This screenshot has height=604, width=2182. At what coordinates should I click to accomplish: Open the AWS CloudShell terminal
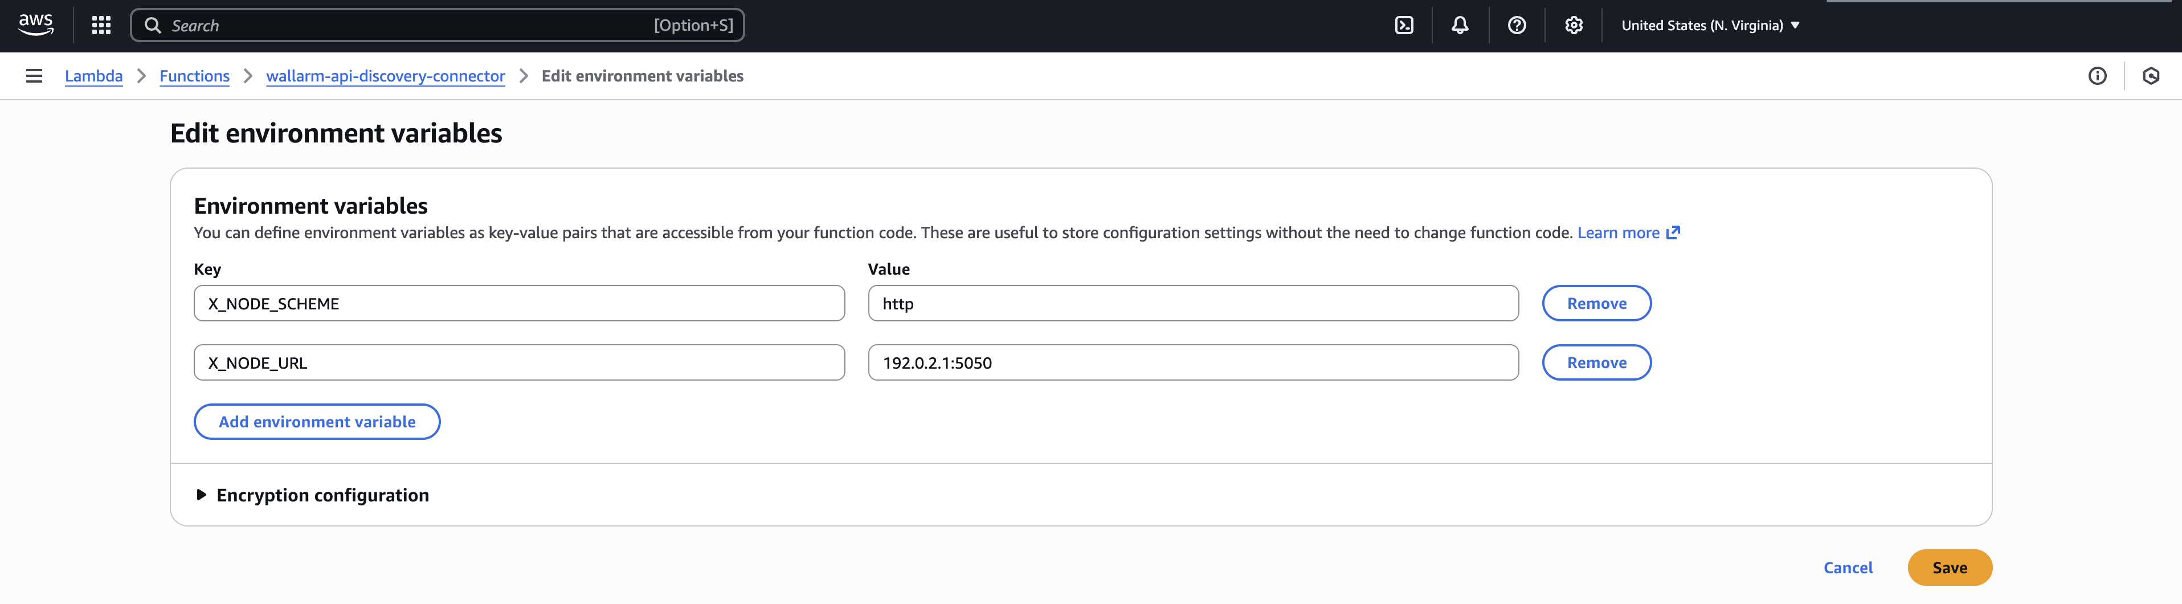tap(1404, 26)
